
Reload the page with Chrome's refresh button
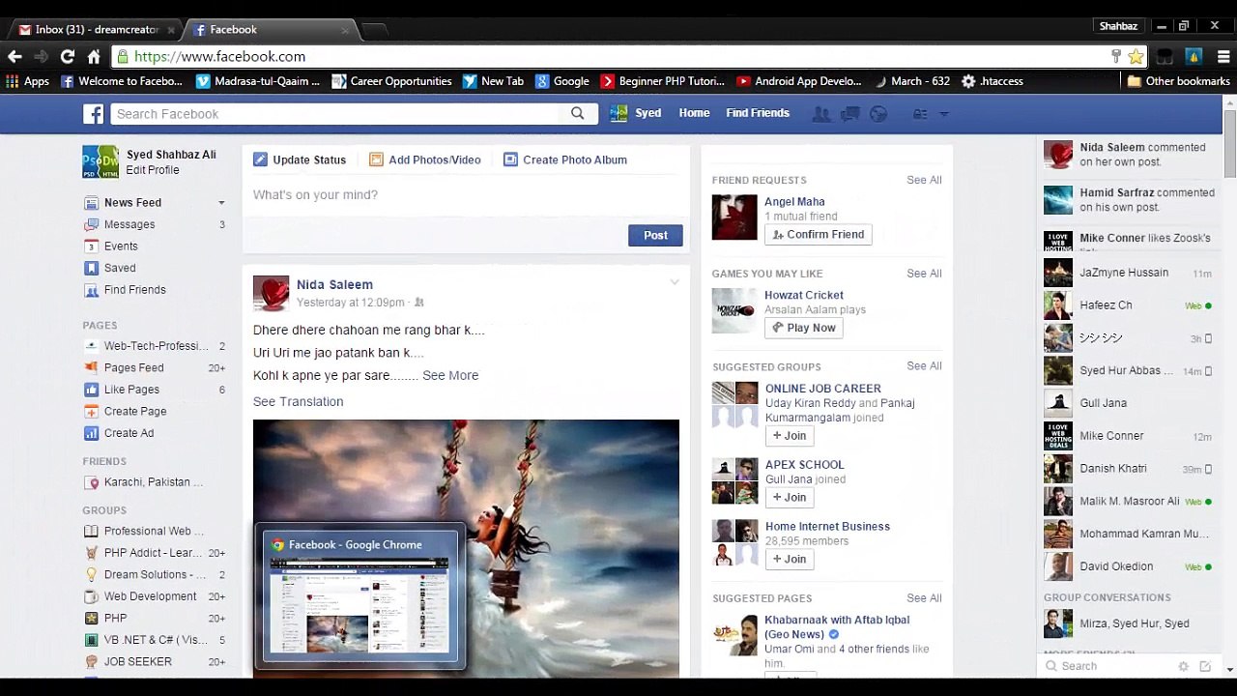(x=68, y=56)
